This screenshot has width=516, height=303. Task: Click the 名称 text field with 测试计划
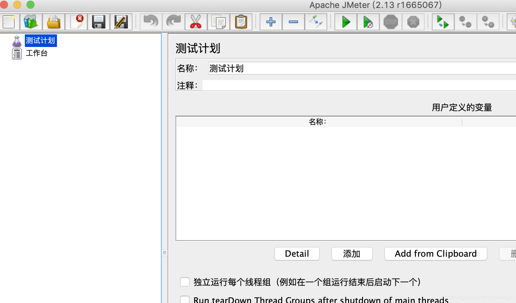click(362, 68)
